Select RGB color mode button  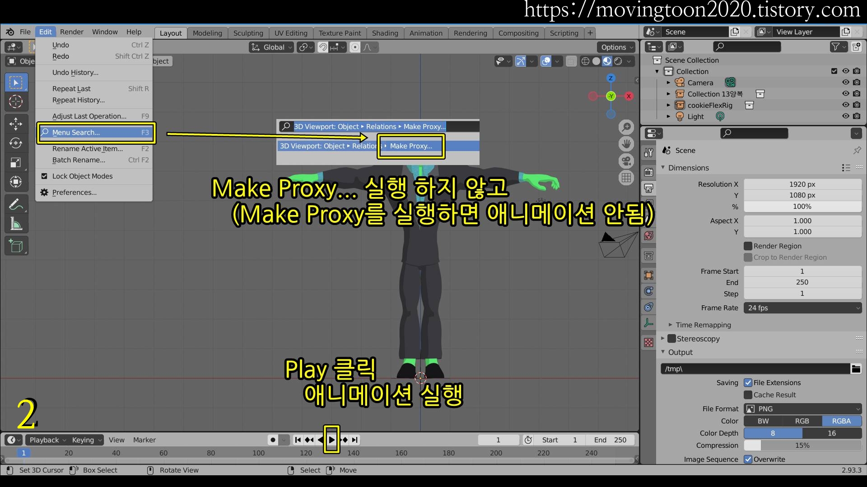tap(802, 421)
